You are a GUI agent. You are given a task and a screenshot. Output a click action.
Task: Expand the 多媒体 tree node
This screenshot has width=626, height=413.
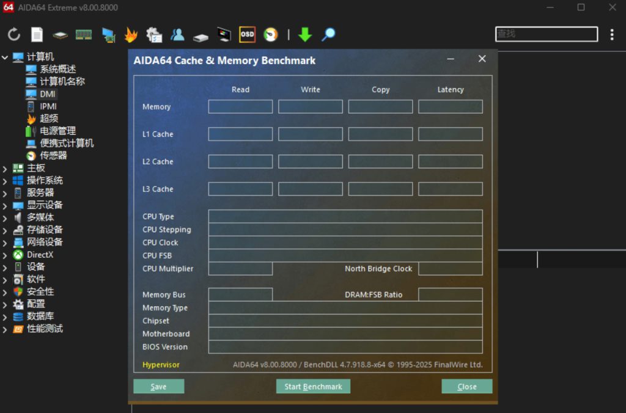coord(5,218)
